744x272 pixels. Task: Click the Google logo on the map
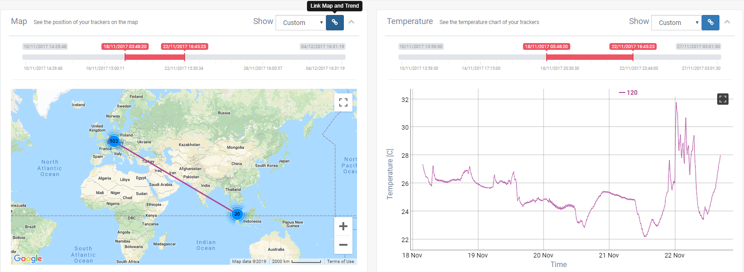tap(28, 258)
